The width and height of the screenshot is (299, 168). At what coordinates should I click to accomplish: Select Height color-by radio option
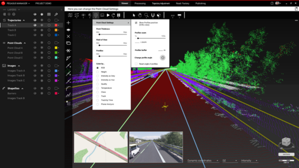pos(98,72)
